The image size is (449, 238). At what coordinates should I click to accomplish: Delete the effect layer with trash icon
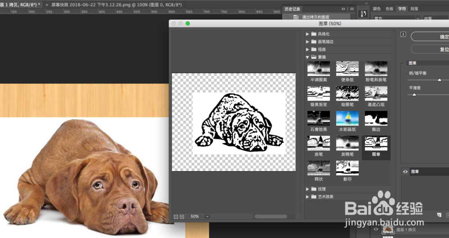coord(447,215)
